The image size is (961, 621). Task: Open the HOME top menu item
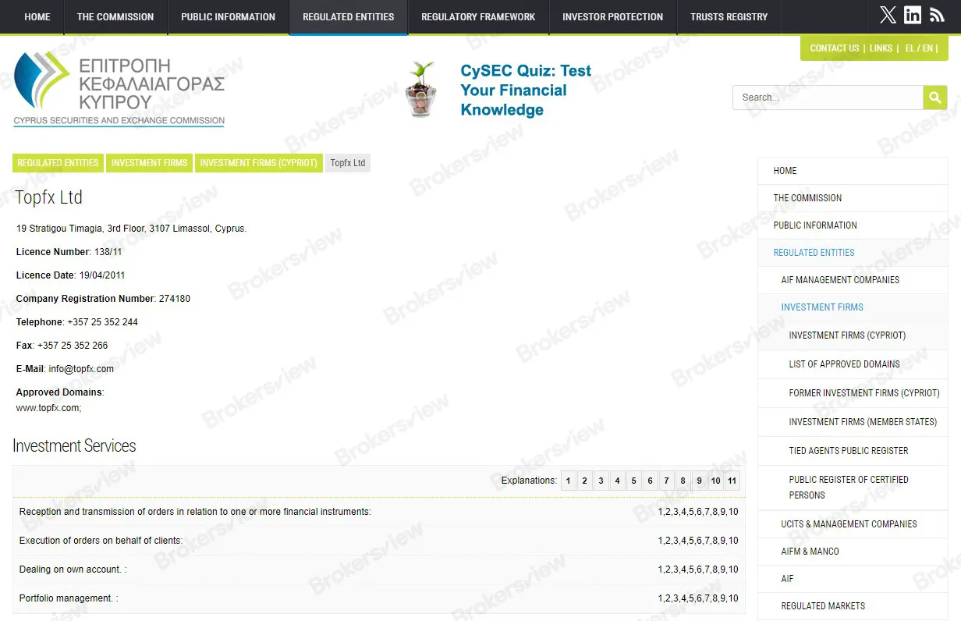click(x=37, y=17)
